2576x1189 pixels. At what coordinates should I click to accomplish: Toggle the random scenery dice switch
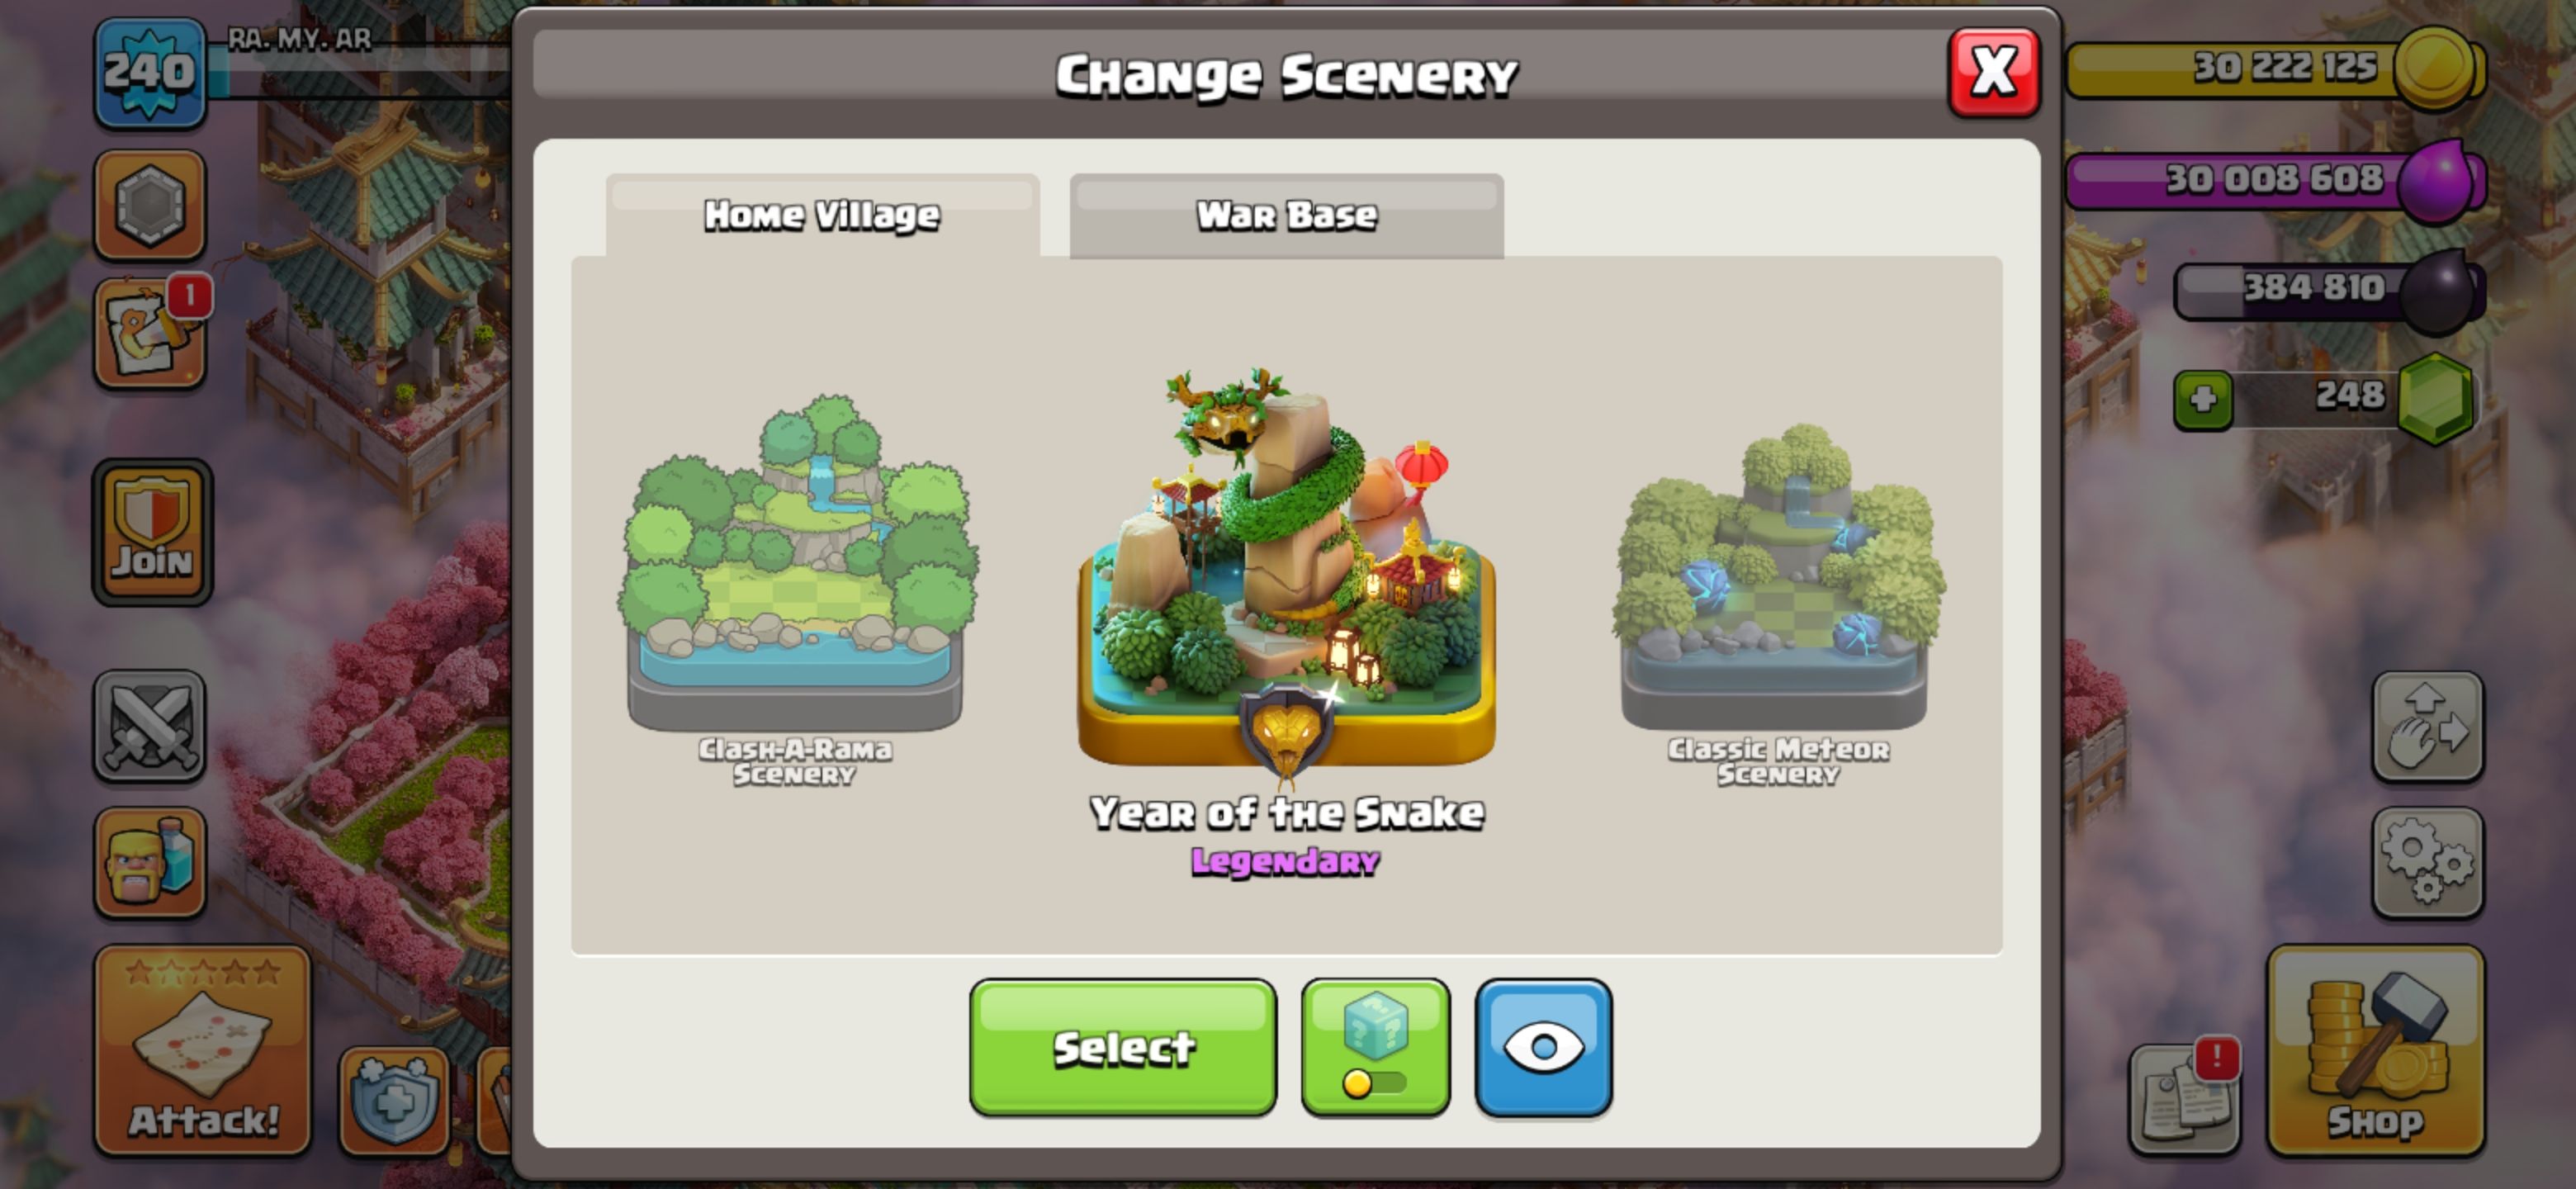[1375, 1047]
